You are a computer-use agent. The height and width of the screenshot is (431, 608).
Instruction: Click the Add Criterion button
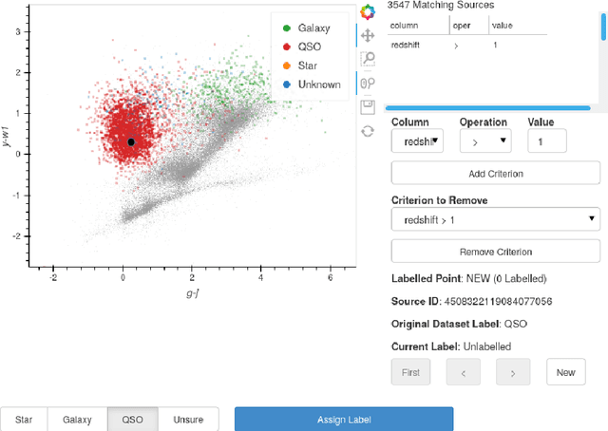(495, 174)
